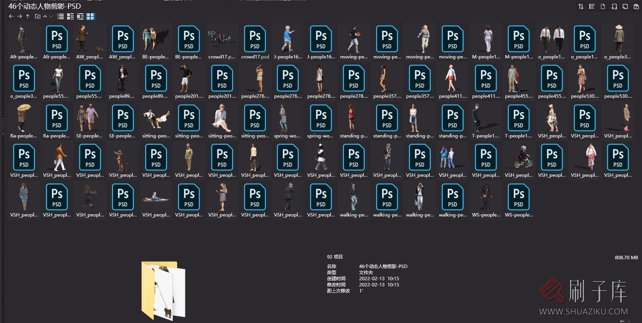Open the folder picker icon

pyautogui.click(x=37, y=16)
